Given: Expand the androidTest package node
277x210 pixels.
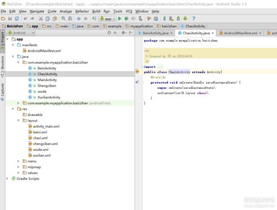Looking at the screenshot, I should pyautogui.click(x=18, y=103).
